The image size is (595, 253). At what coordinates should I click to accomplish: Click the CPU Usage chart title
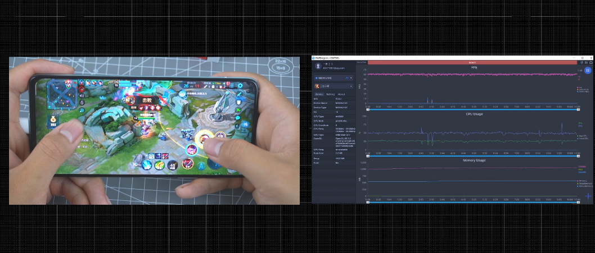(474, 114)
